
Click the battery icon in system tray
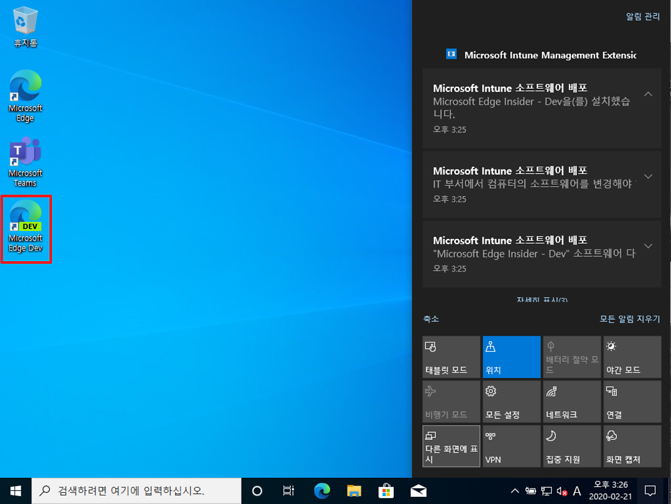(531, 492)
